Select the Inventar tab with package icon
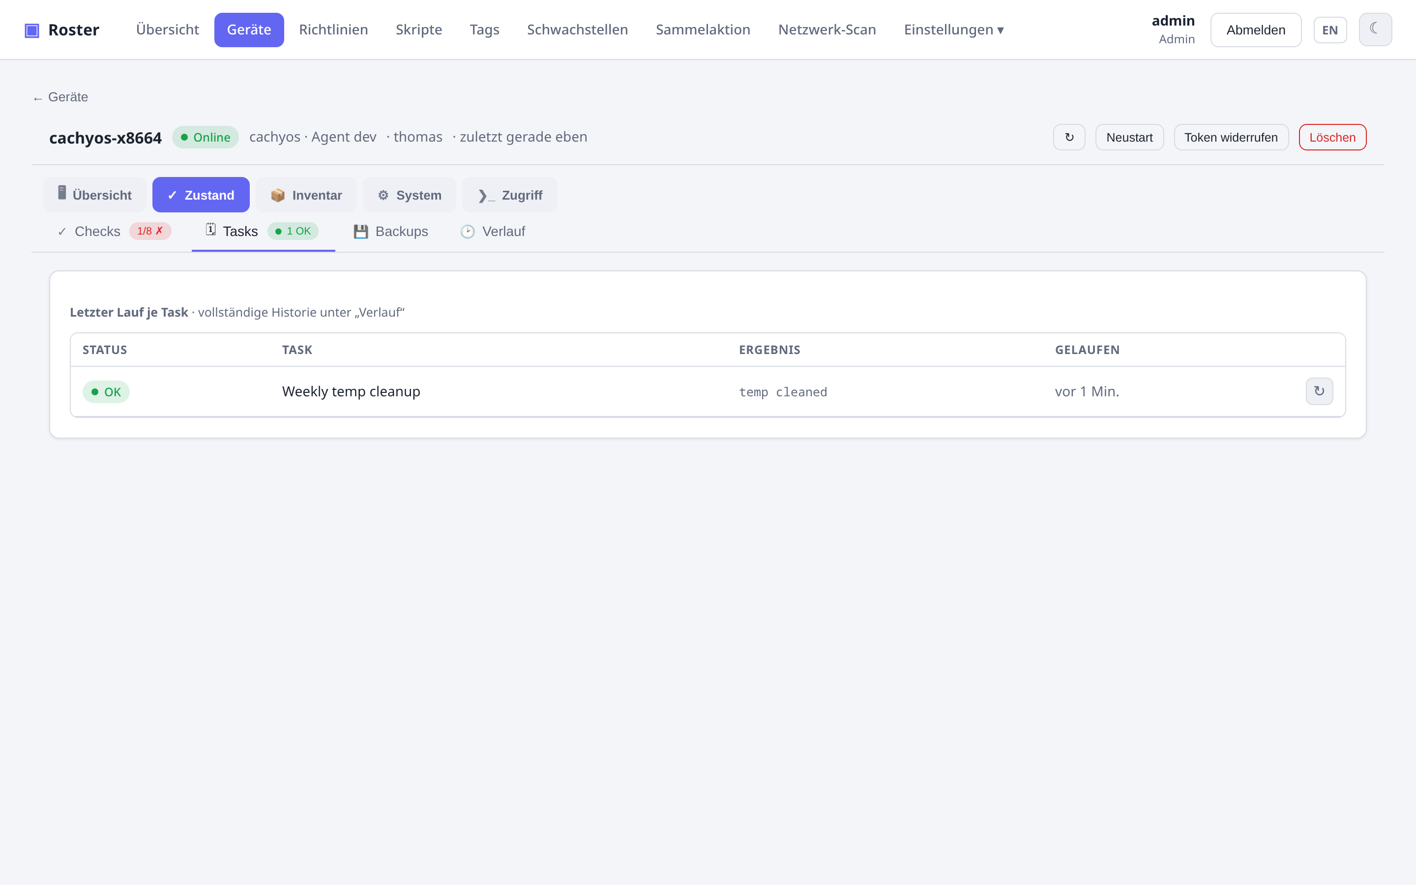Image resolution: width=1416 pixels, height=885 pixels. tap(306, 195)
